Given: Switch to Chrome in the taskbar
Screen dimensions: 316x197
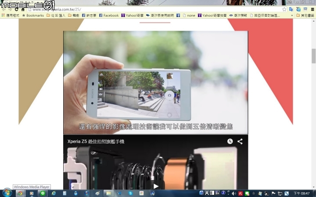Looking at the screenshot, I should [20, 193].
